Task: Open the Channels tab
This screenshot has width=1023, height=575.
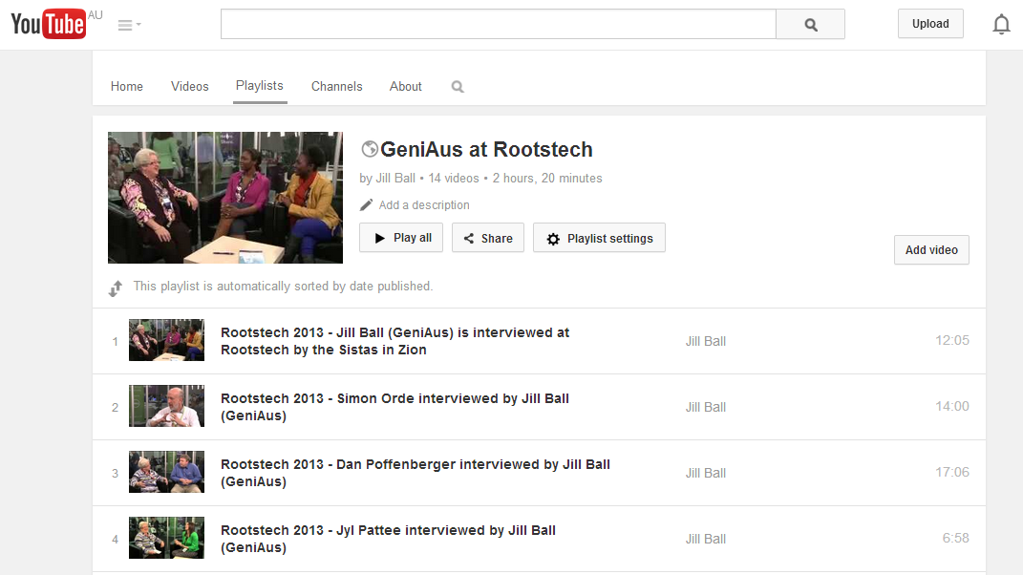Action: [x=336, y=86]
